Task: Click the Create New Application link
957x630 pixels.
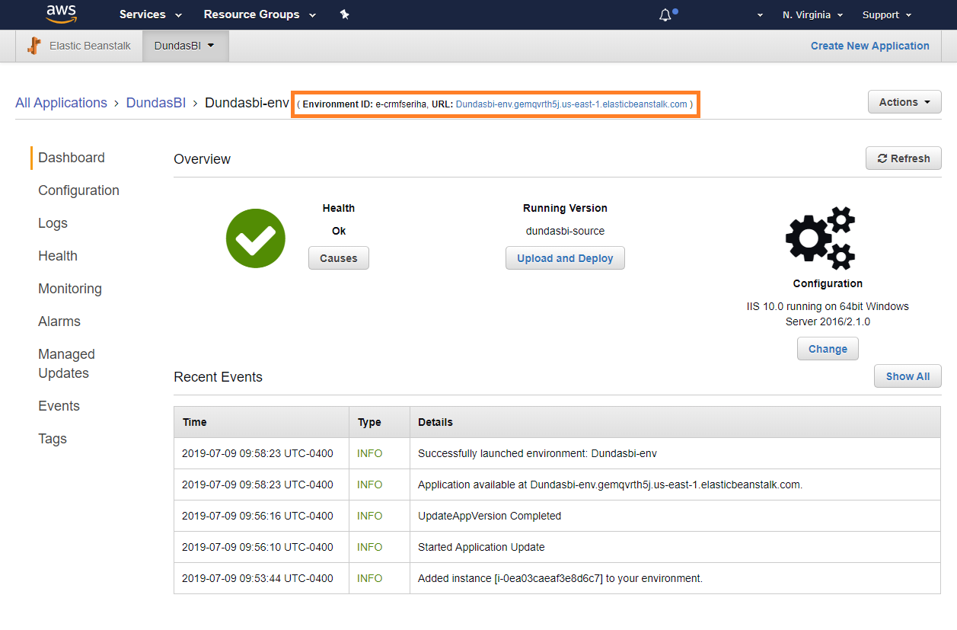Action: click(869, 45)
